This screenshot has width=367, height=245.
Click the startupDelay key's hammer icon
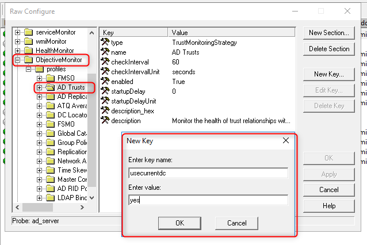(105, 91)
